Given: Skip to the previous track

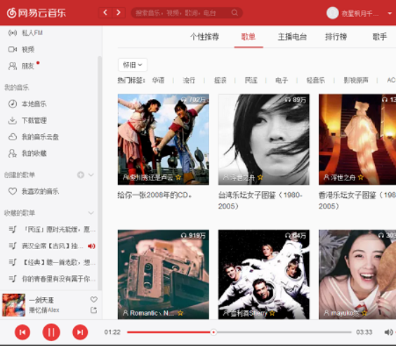Looking at the screenshot, I should pos(22,332).
